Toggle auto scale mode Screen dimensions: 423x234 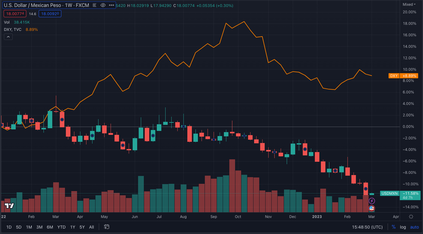coord(414,227)
